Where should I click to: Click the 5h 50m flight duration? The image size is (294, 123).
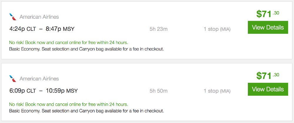pyautogui.click(x=158, y=91)
